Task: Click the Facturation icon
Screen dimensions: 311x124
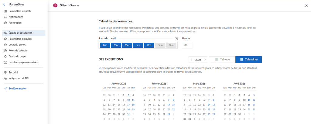Action: click(x=5, y=23)
